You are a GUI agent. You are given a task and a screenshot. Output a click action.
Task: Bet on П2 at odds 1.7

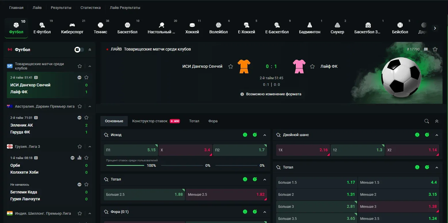click(240, 150)
